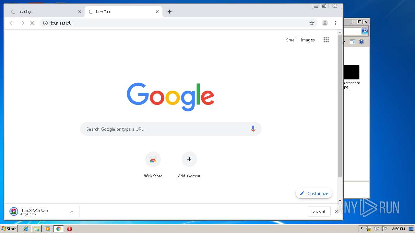Click the scrollbar down arrow
The width and height of the screenshot is (415, 233).
coord(340,201)
